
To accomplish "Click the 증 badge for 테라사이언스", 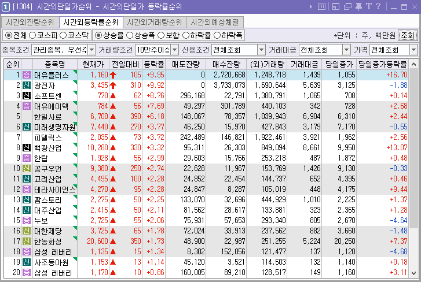I will click(x=27, y=189).
